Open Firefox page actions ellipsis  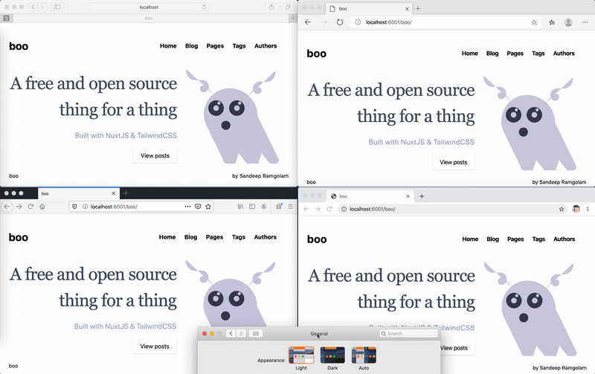[187, 206]
